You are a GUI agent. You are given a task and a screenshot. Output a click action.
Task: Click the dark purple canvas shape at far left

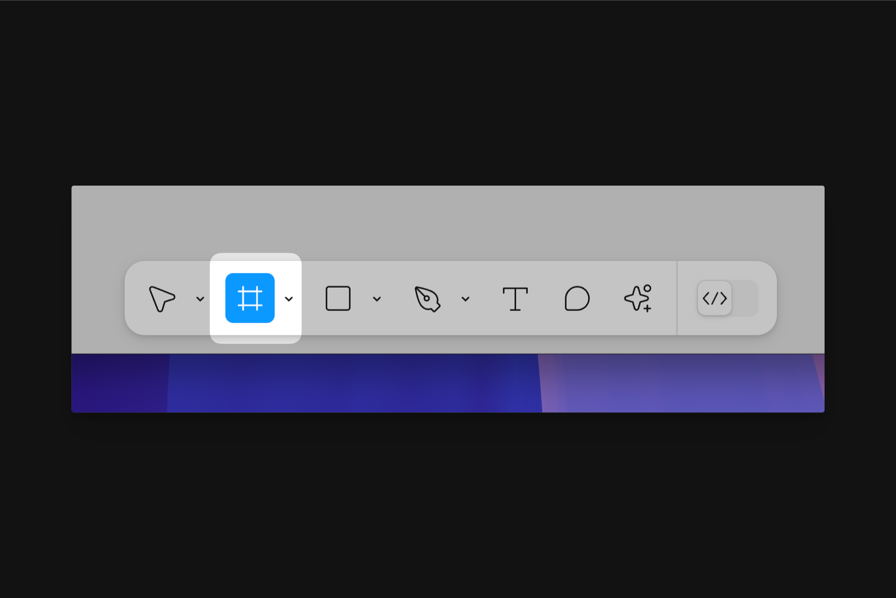(120, 384)
